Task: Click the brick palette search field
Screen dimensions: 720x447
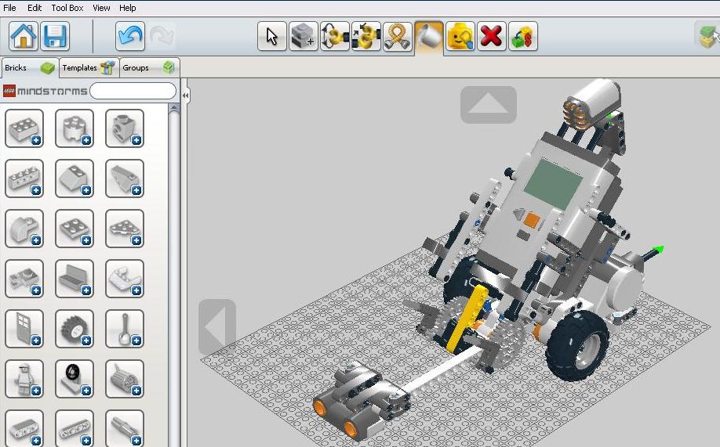Action: point(133,91)
